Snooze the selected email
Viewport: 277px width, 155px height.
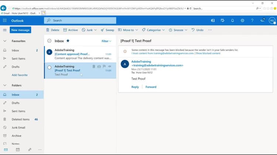click(x=178, y=30)
